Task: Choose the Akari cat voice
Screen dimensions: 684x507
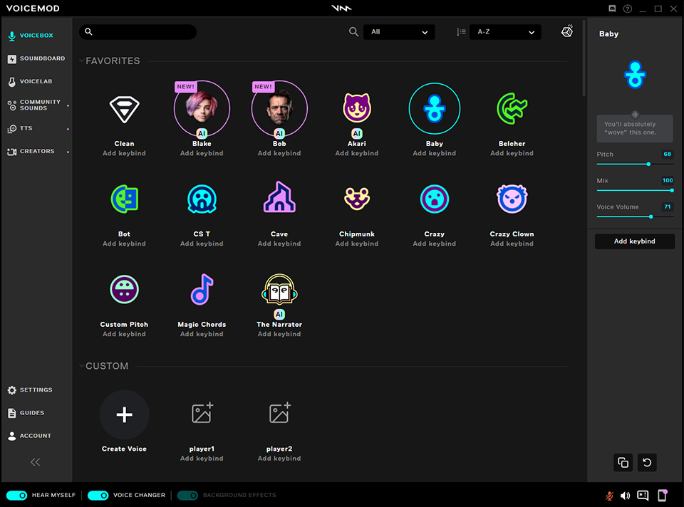Action: point(357,108)
